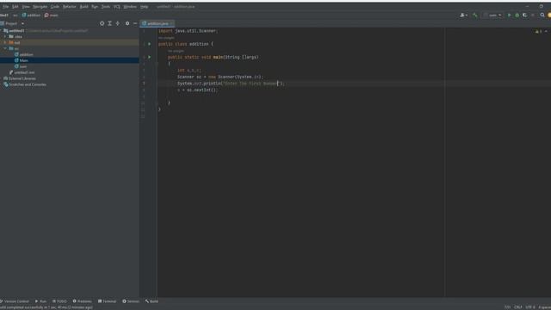551x310 pixels.
Task: Click the Stop icon in run toolbar
Action: click(x=533, y=15)
